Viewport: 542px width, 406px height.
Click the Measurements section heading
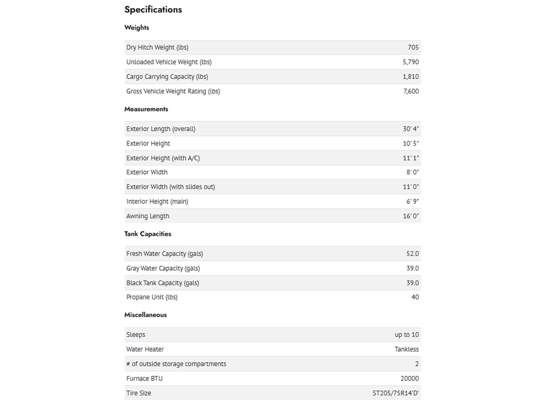coord(146,109)
